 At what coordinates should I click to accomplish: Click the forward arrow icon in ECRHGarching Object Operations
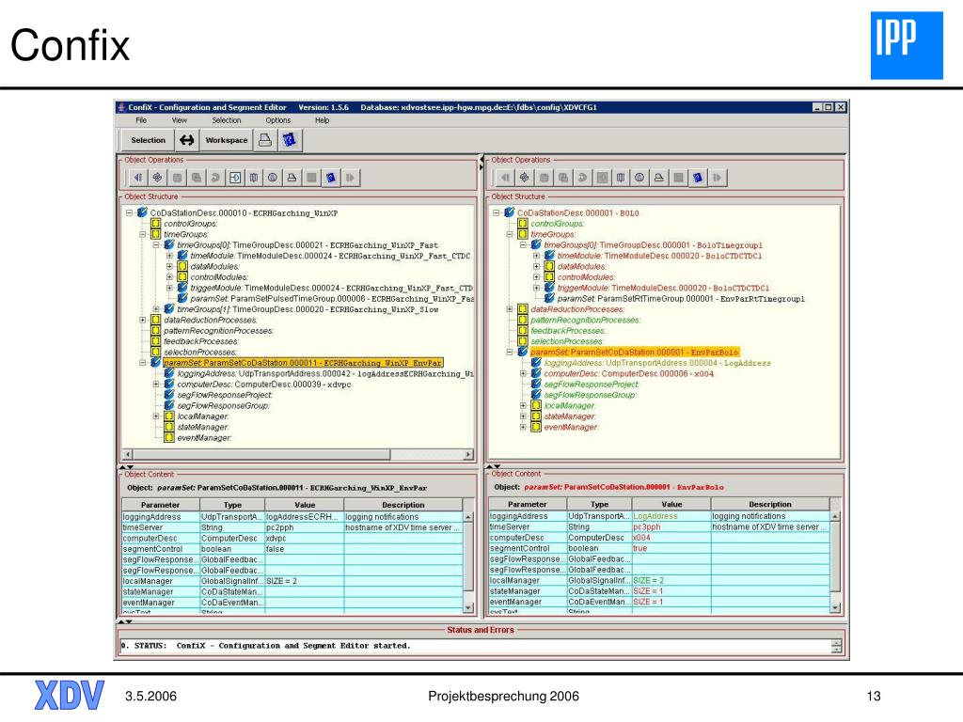tap(350, 178)
